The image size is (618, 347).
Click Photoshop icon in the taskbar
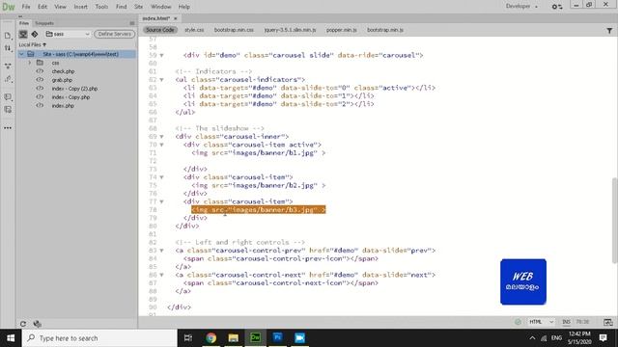coord(277,337)
